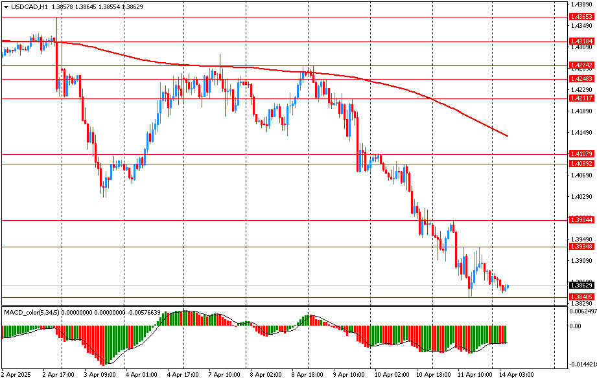Screen dimensions: 597x382
Task: Click the 10 Apr 02:00 time axis label
Action: pos(392,375)
